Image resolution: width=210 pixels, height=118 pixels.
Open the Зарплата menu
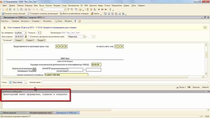coord(93,6)
